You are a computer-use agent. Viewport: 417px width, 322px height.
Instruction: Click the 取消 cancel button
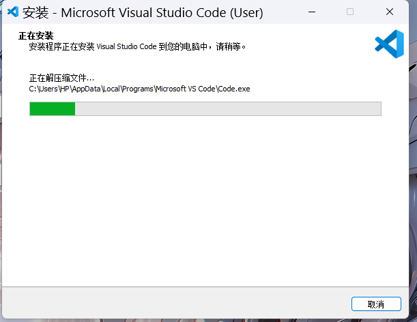pyautogui.click(x=376, y=304)
